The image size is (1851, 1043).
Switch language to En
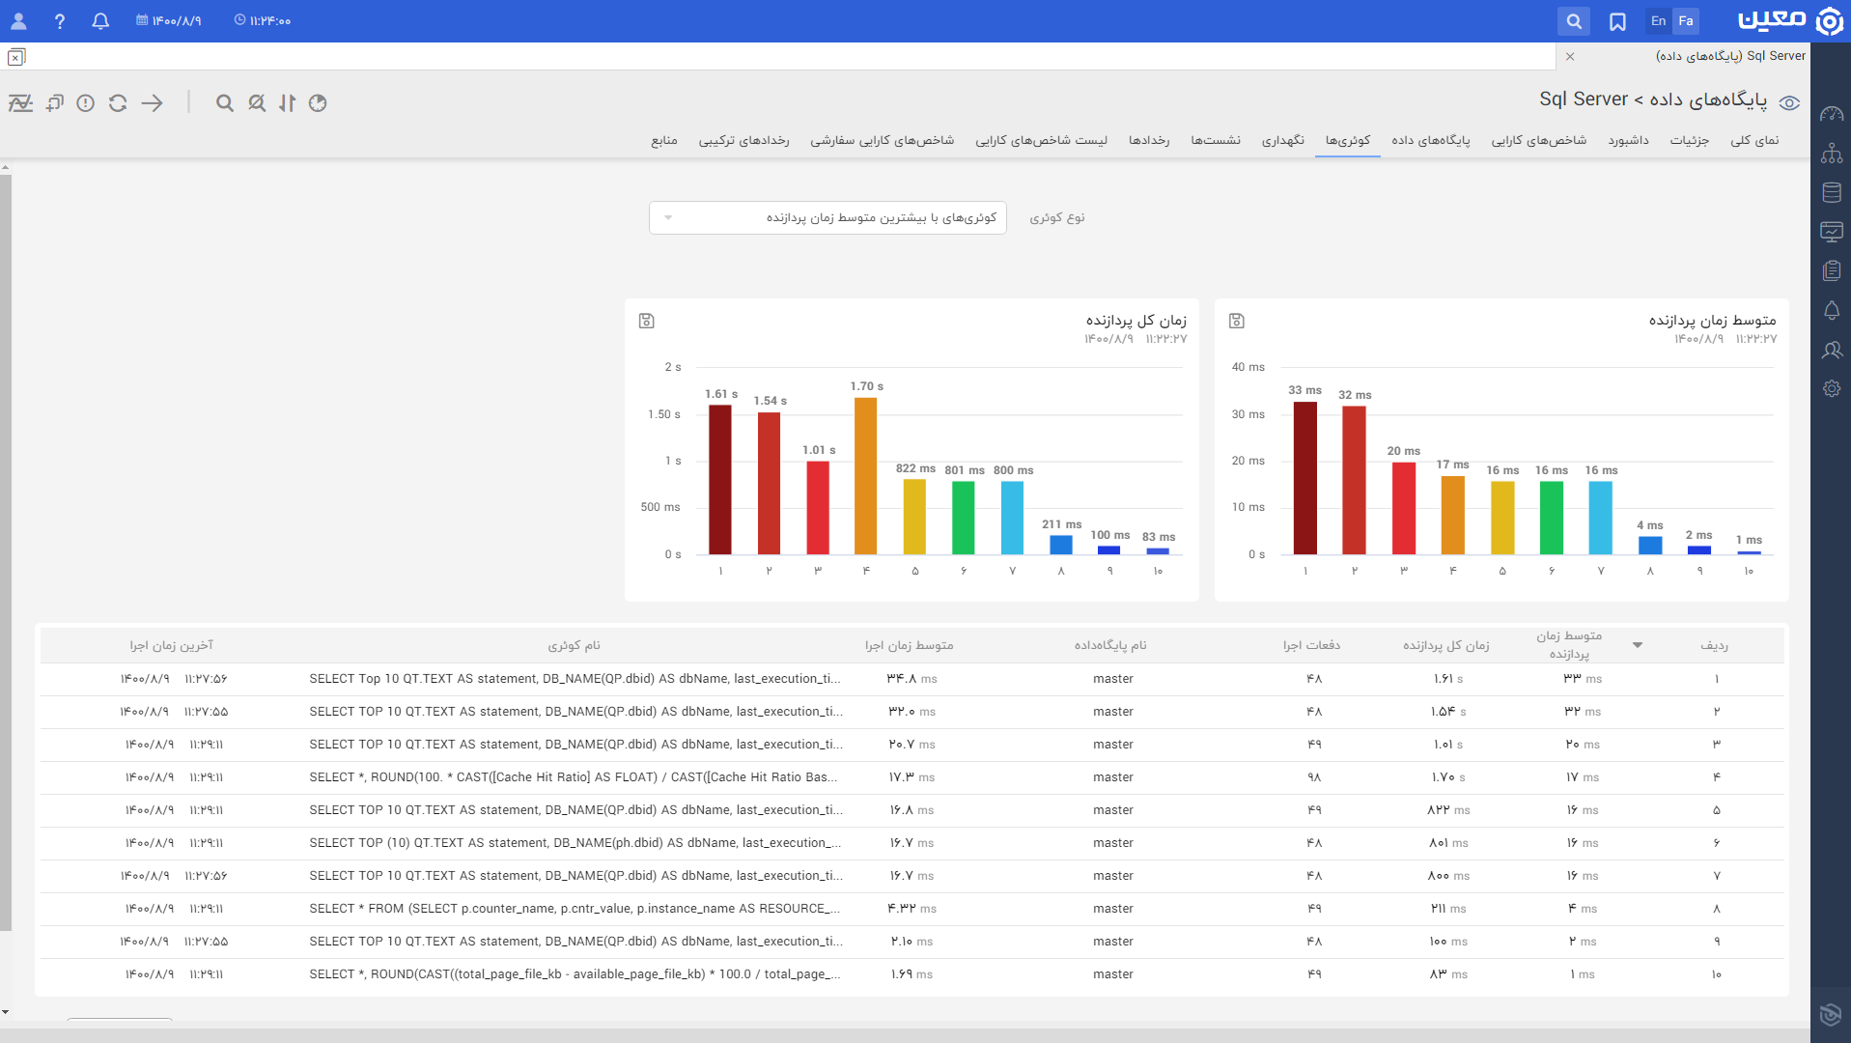(1658, 20)
